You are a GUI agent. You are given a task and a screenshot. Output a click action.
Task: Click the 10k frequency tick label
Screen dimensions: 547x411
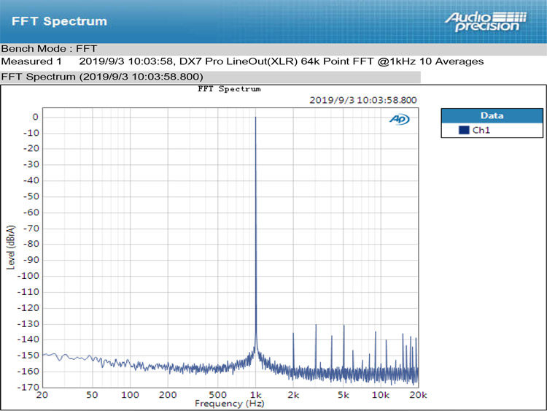coord(381,395)
